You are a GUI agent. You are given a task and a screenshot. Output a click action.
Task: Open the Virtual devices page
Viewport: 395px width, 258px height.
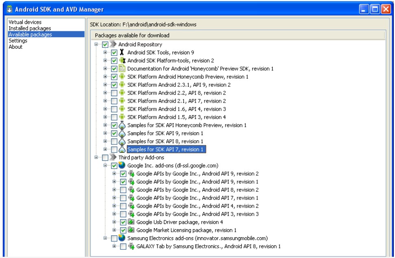tap(25, 22)
